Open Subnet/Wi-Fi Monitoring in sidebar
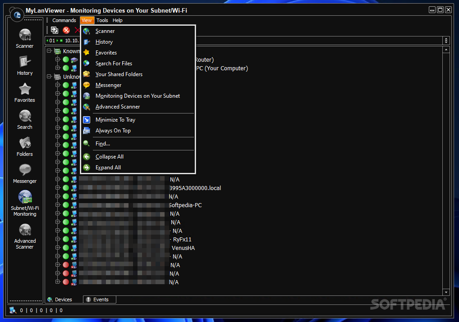The width and height of the screenshot is (459, 322). pos(25,203)
